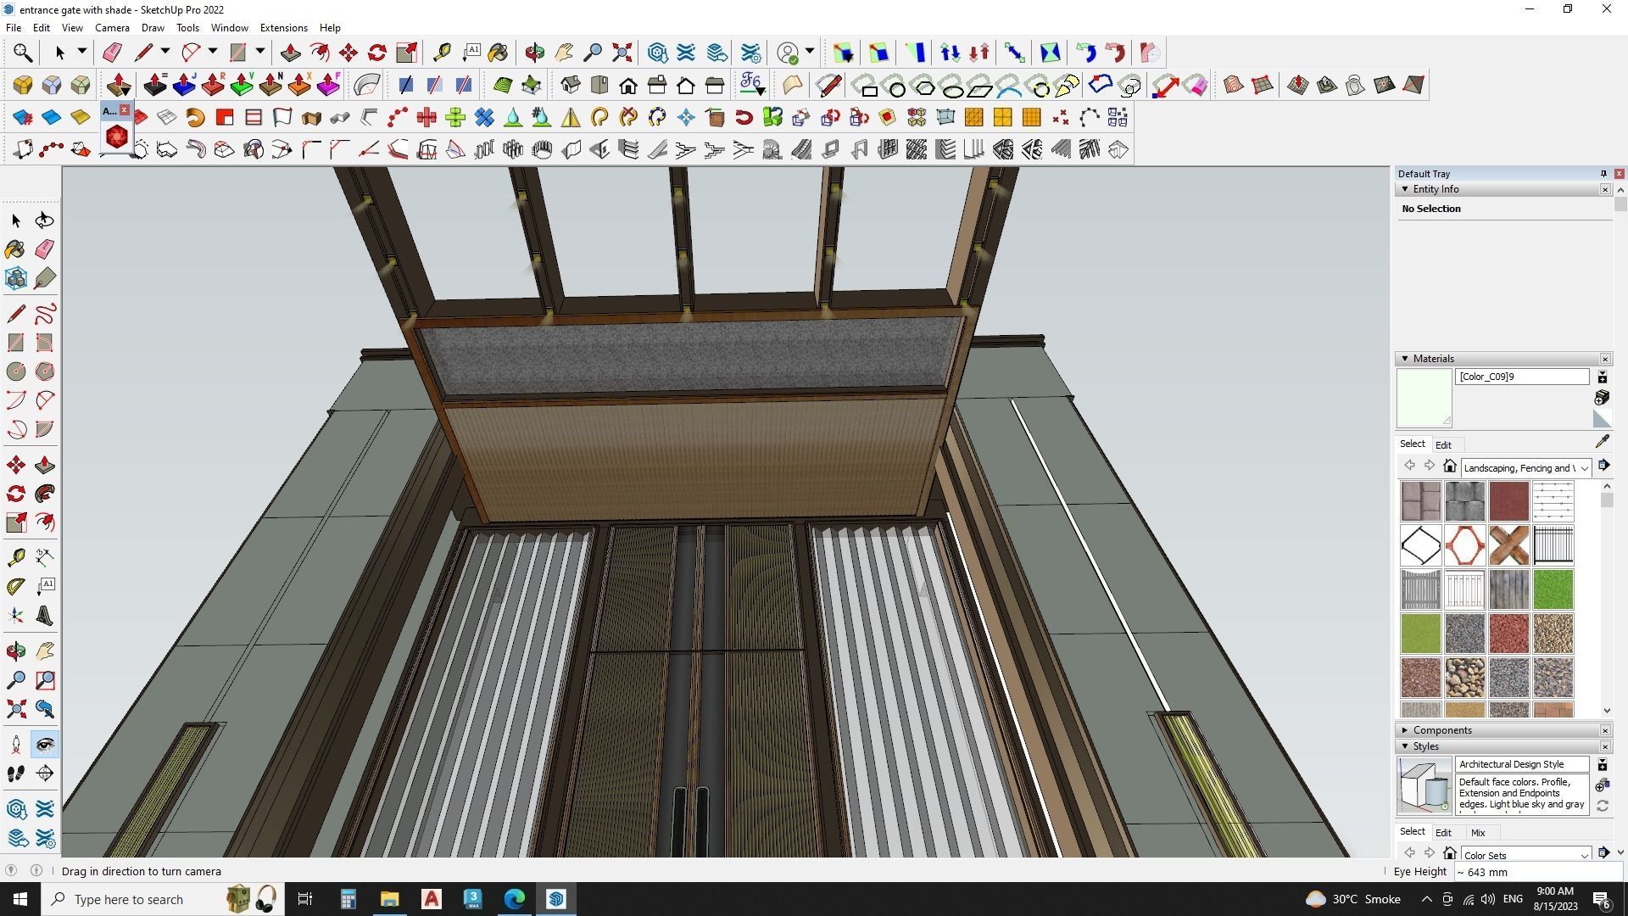Click Zoom Extents in left toolbar

click(16, 709)
